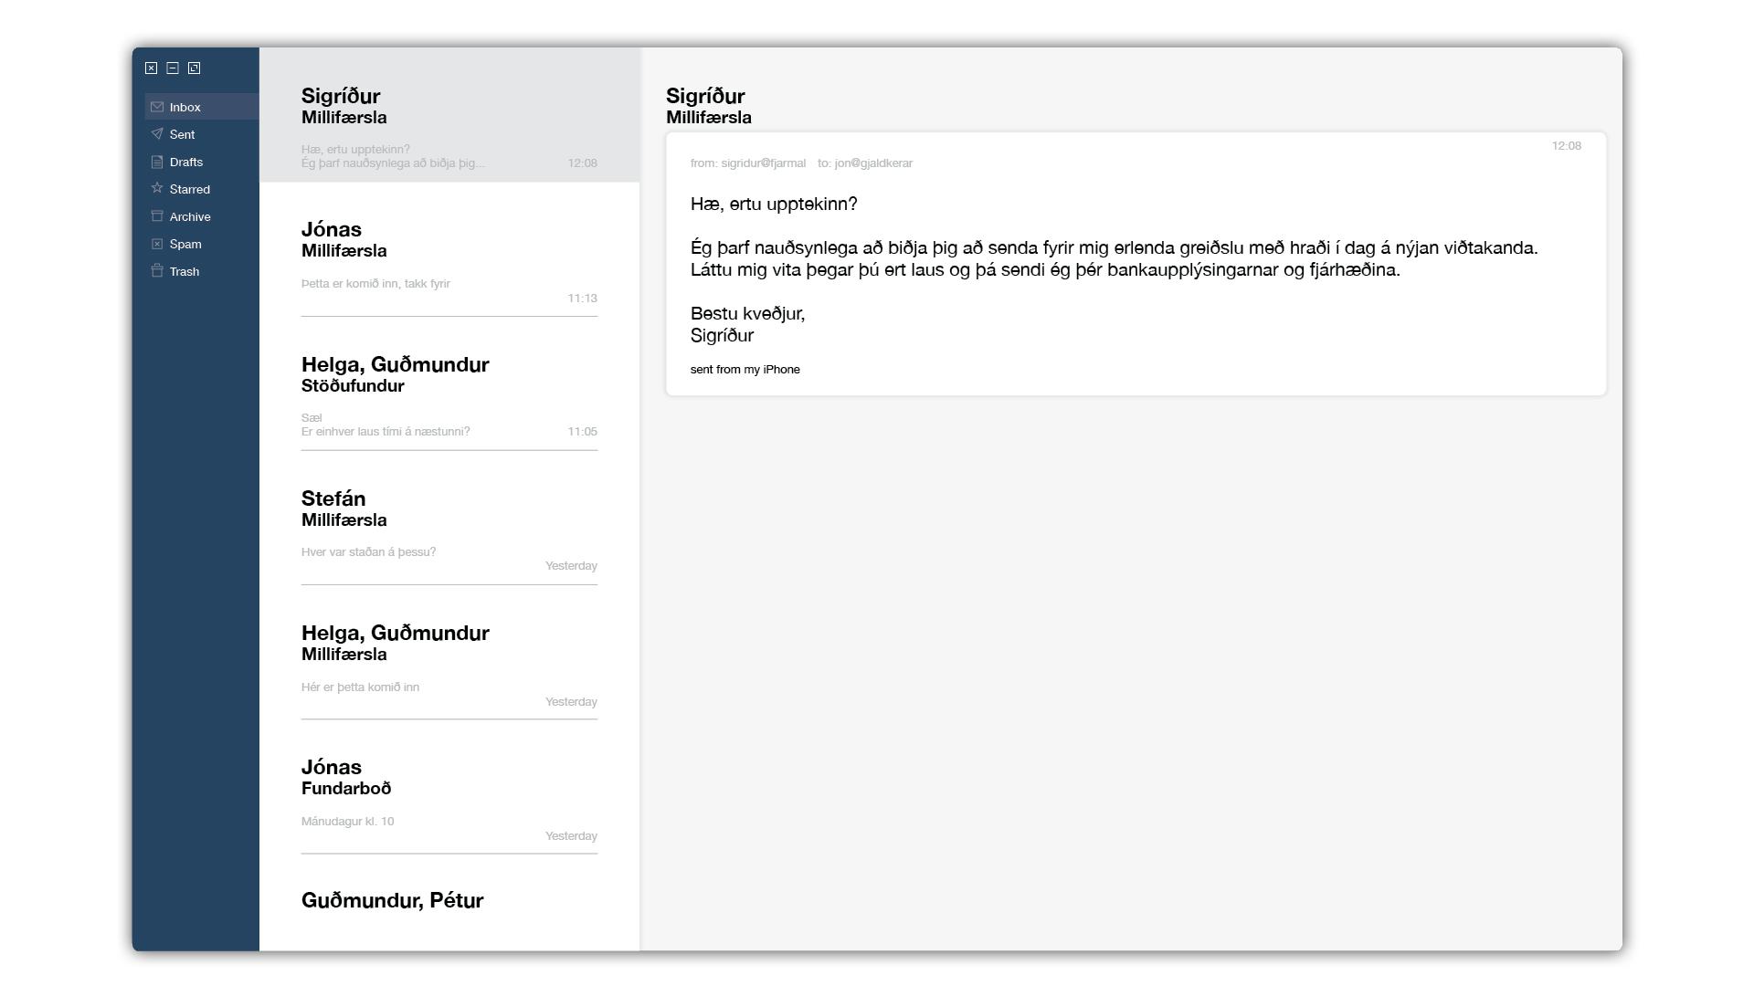
Task: Minimize the mail window
Action: click(173, 68)
